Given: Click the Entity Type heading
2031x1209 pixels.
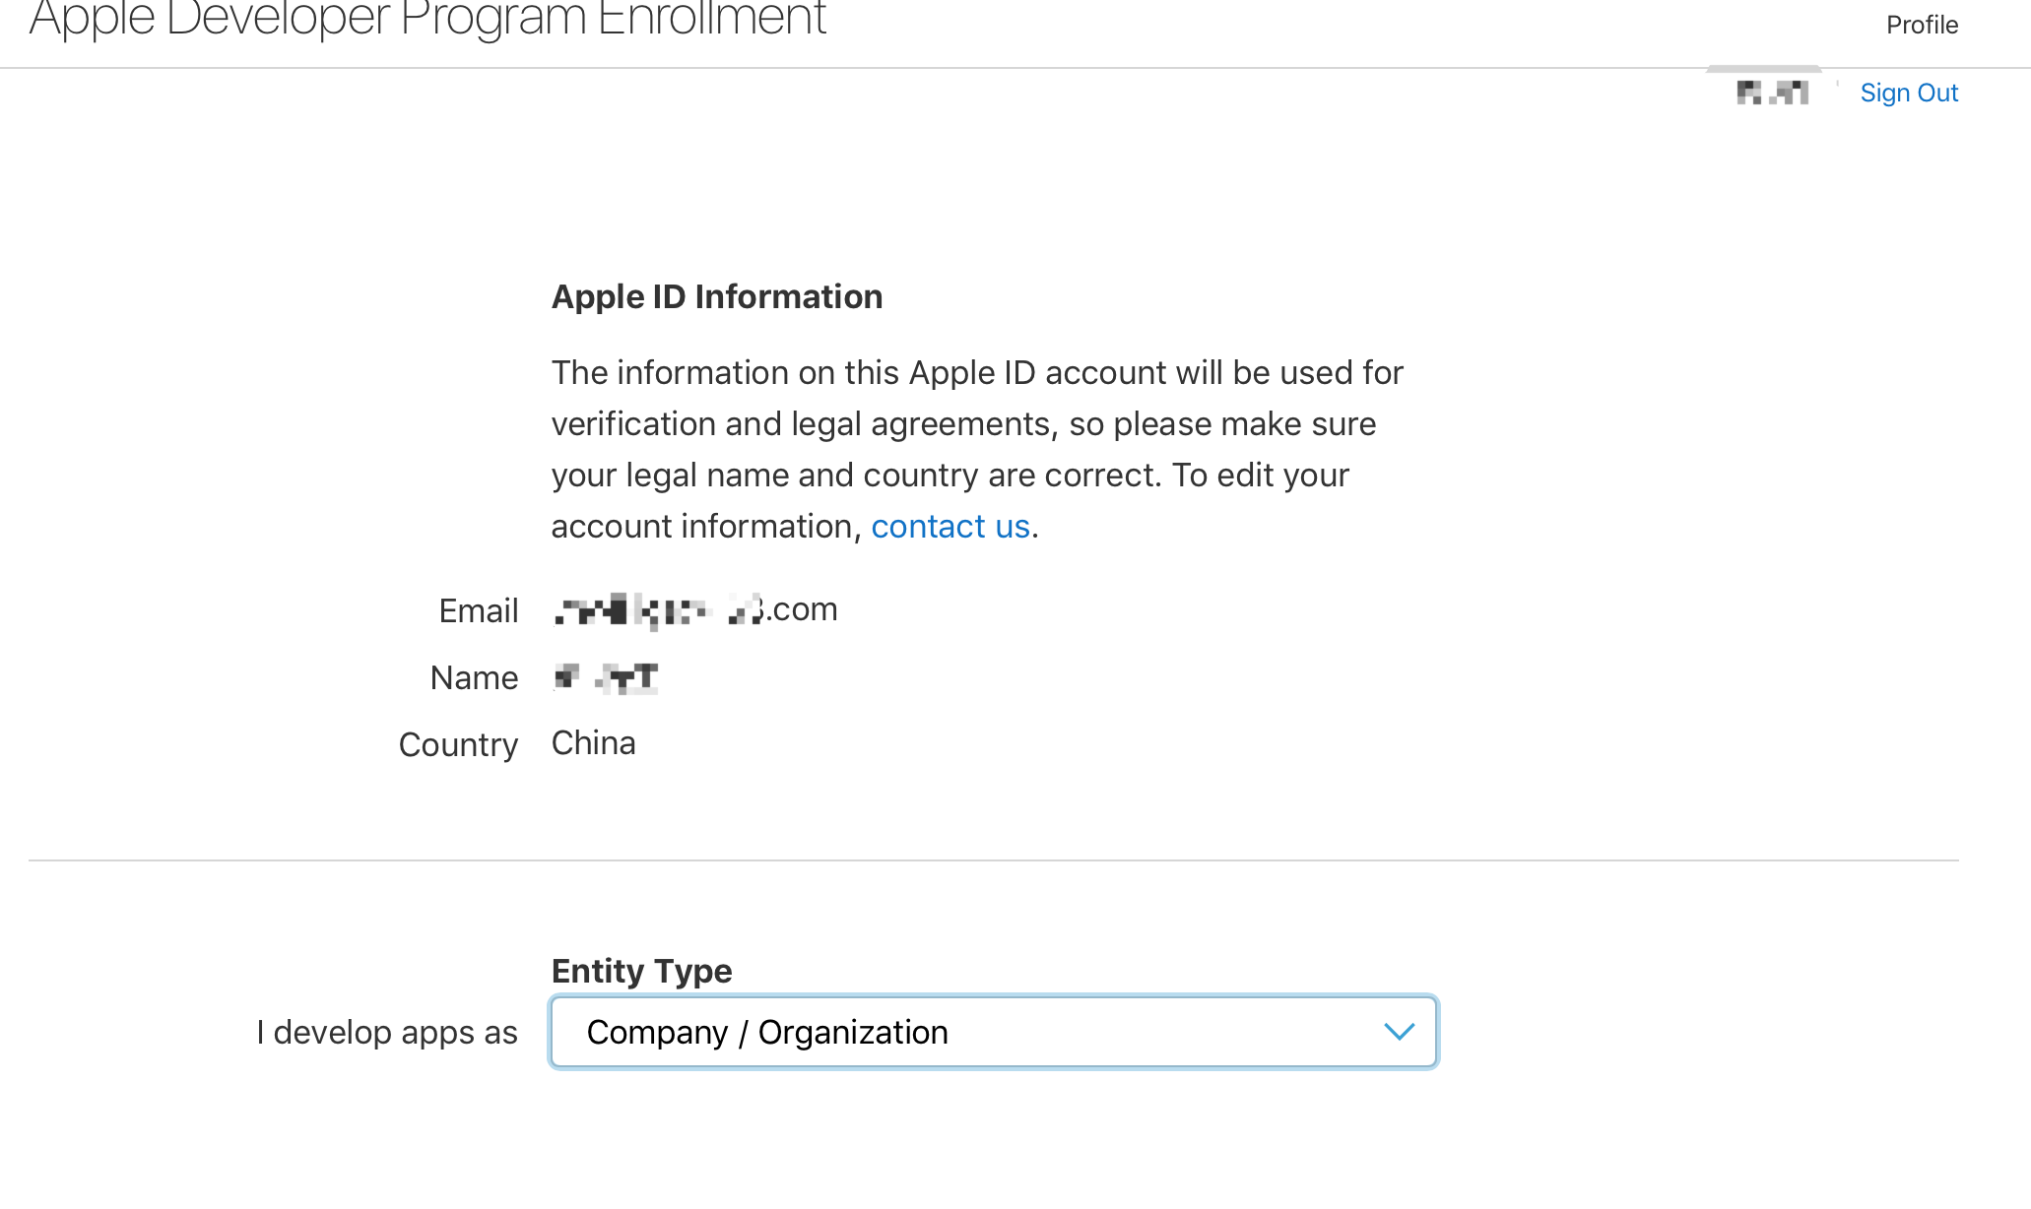Looking at the screenshot, I should 641,971.
